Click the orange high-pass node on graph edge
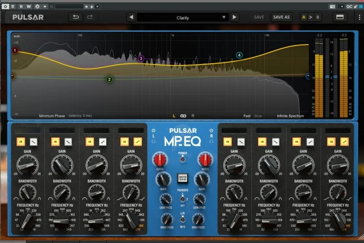The height and width of the screenshot is (243, 364). (13, 76)
